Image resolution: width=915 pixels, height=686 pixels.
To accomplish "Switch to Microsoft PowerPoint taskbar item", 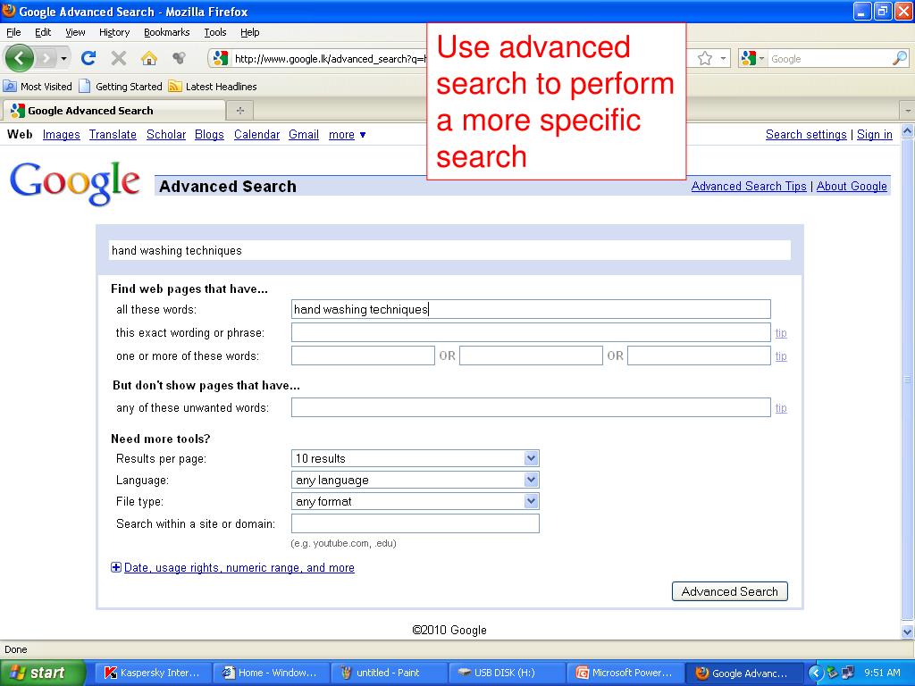I will (625, 673).
